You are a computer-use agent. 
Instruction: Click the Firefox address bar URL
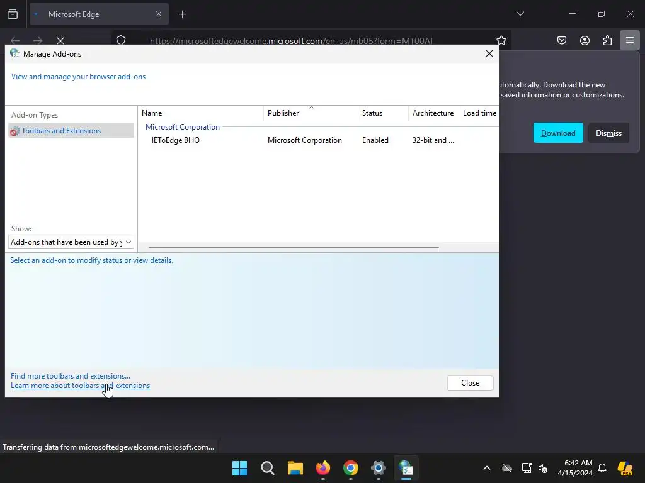(x=291, y=41)
